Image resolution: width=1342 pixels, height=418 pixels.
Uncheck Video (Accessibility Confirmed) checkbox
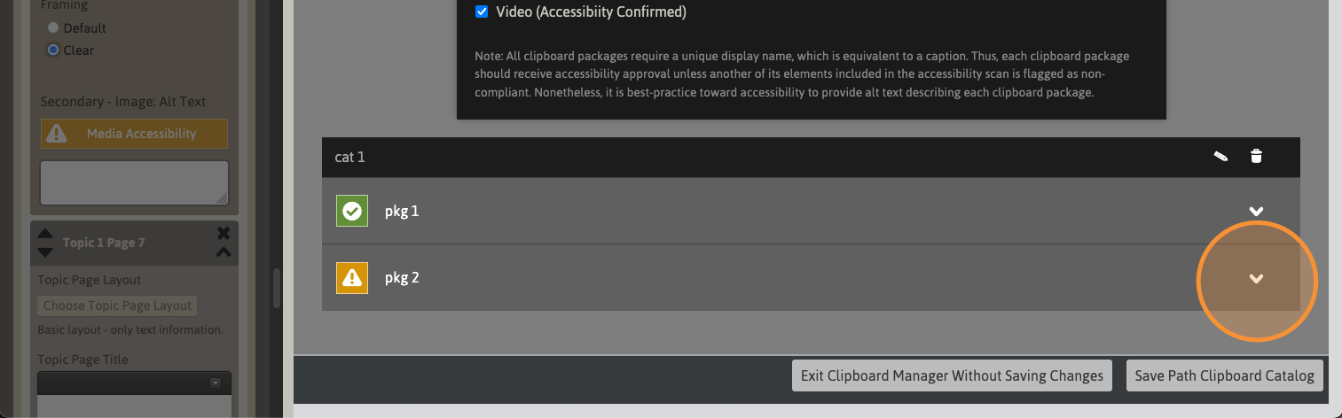pos(482,12)
